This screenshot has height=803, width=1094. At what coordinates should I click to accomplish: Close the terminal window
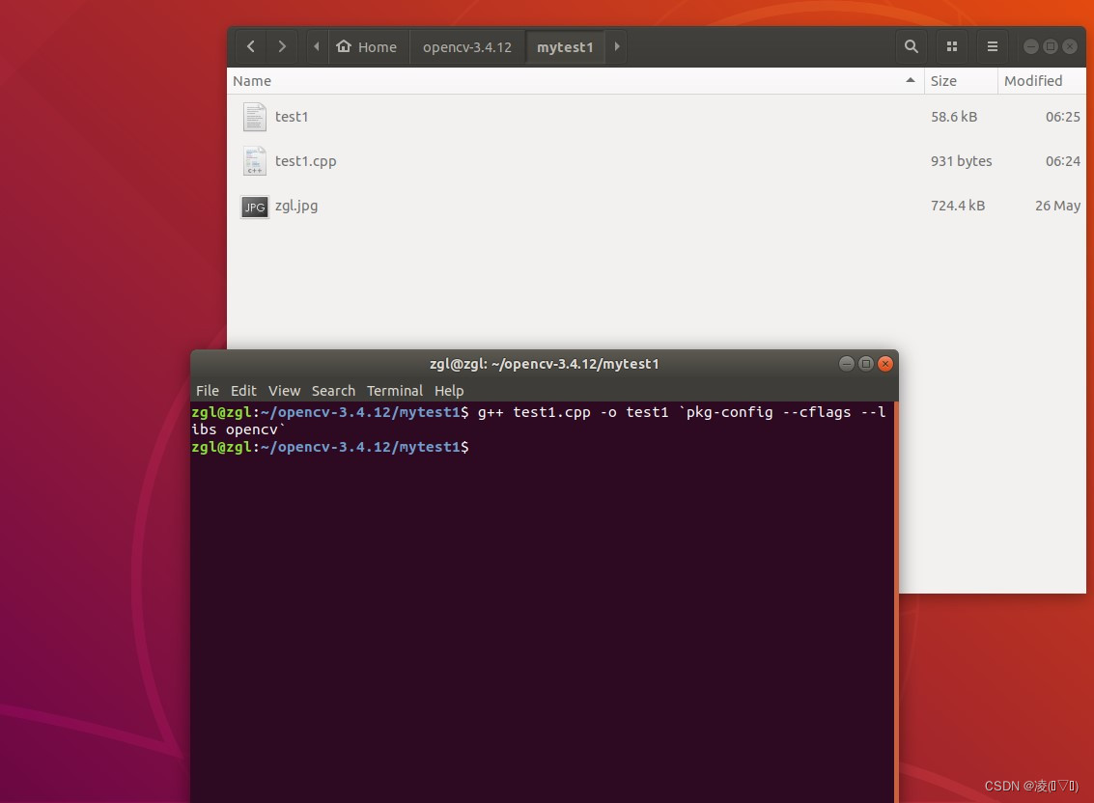[885, 364]
